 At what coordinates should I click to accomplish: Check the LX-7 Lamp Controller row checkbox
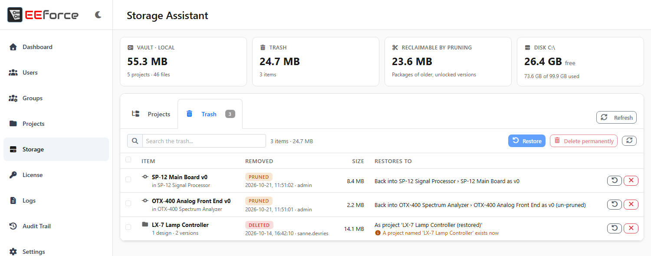coord(128,227)
